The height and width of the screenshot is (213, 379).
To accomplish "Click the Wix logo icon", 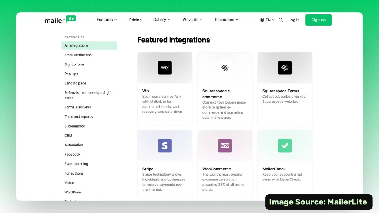I will (x=165, y=68).
